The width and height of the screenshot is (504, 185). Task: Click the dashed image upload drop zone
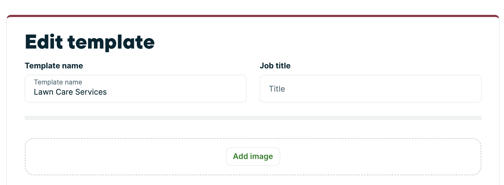[x=124, y=157]
